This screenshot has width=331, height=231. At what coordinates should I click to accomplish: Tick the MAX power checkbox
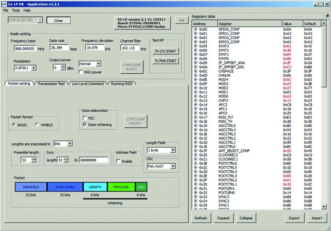pos(81,72)
